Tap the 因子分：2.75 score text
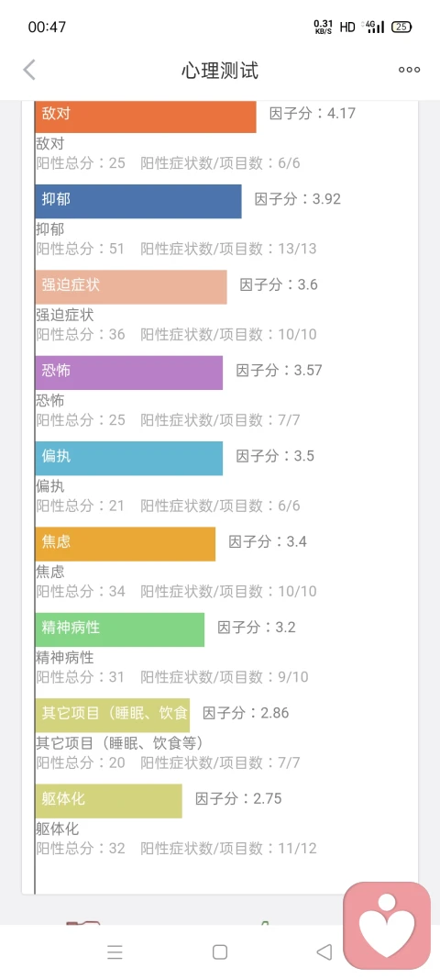440x979 pixels. (238, 798)
